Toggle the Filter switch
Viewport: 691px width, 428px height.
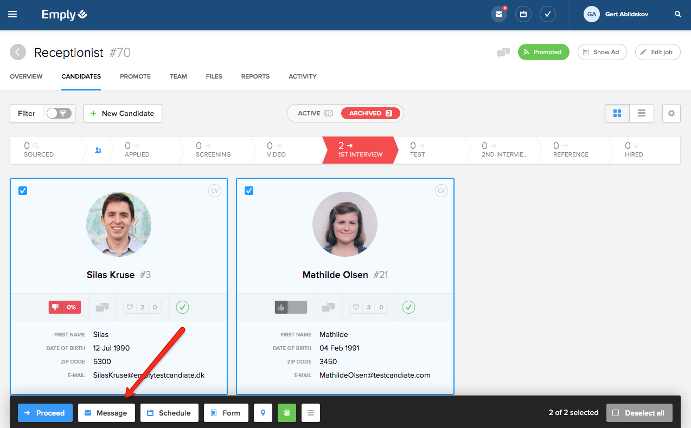59,113
